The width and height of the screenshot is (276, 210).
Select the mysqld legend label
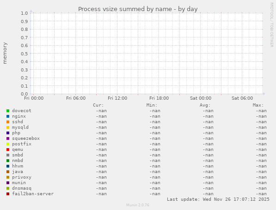click(x=20, y=127)
